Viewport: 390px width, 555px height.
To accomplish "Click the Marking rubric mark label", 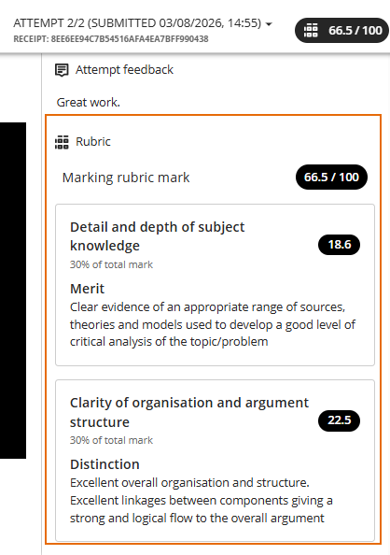I will 126,178.
